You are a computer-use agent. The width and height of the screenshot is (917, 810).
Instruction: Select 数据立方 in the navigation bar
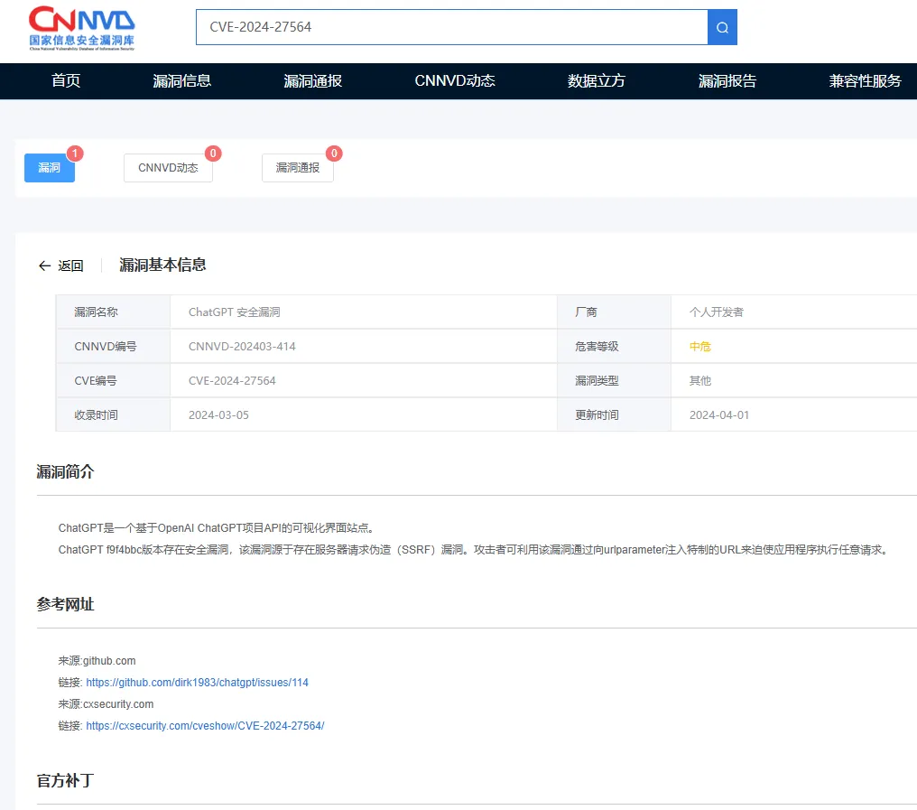click(597, 81)
